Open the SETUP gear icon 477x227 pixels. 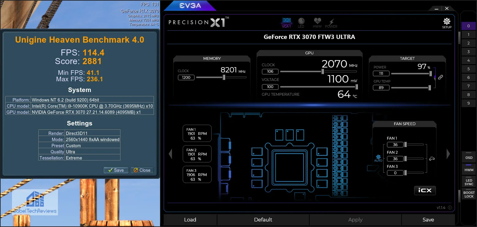point(447,23)
